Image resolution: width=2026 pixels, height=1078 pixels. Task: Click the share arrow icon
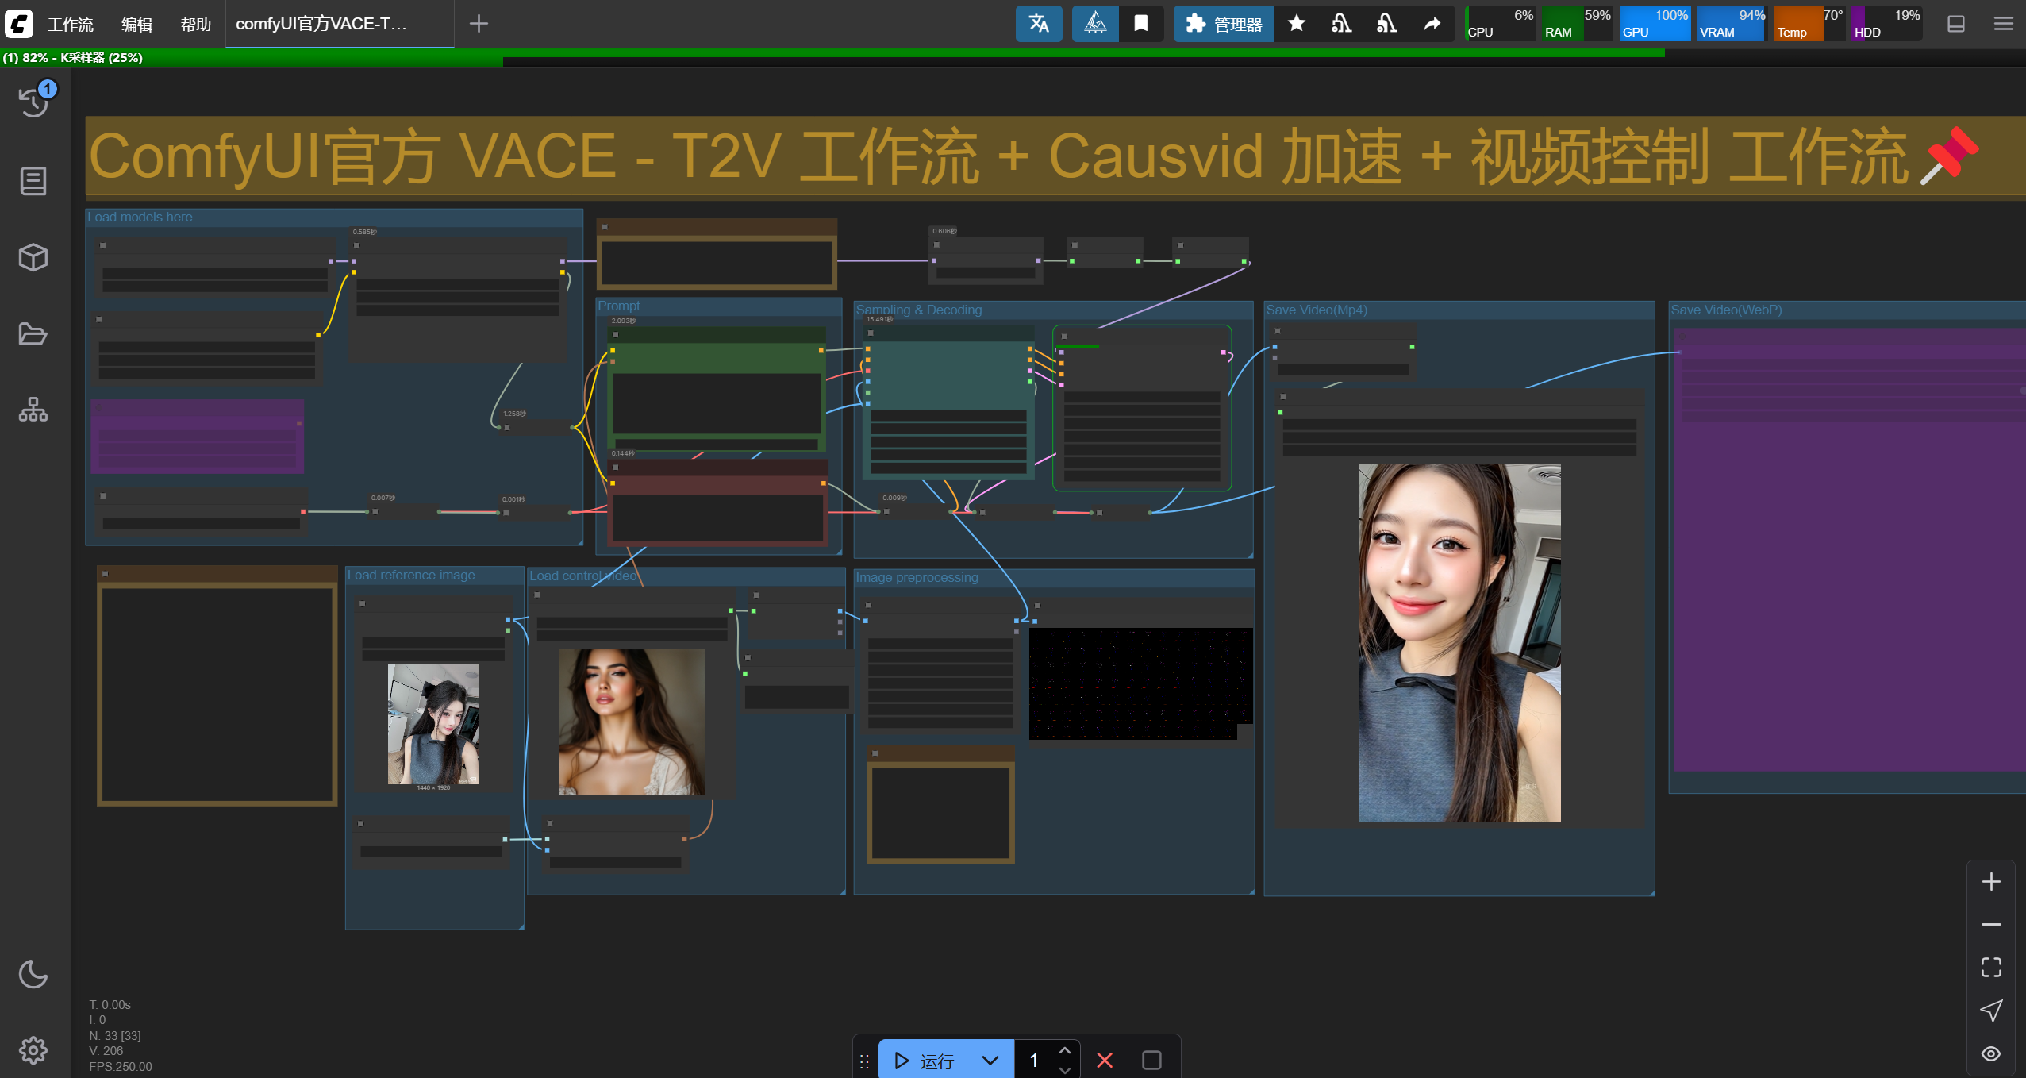[x=1432, y=23]
